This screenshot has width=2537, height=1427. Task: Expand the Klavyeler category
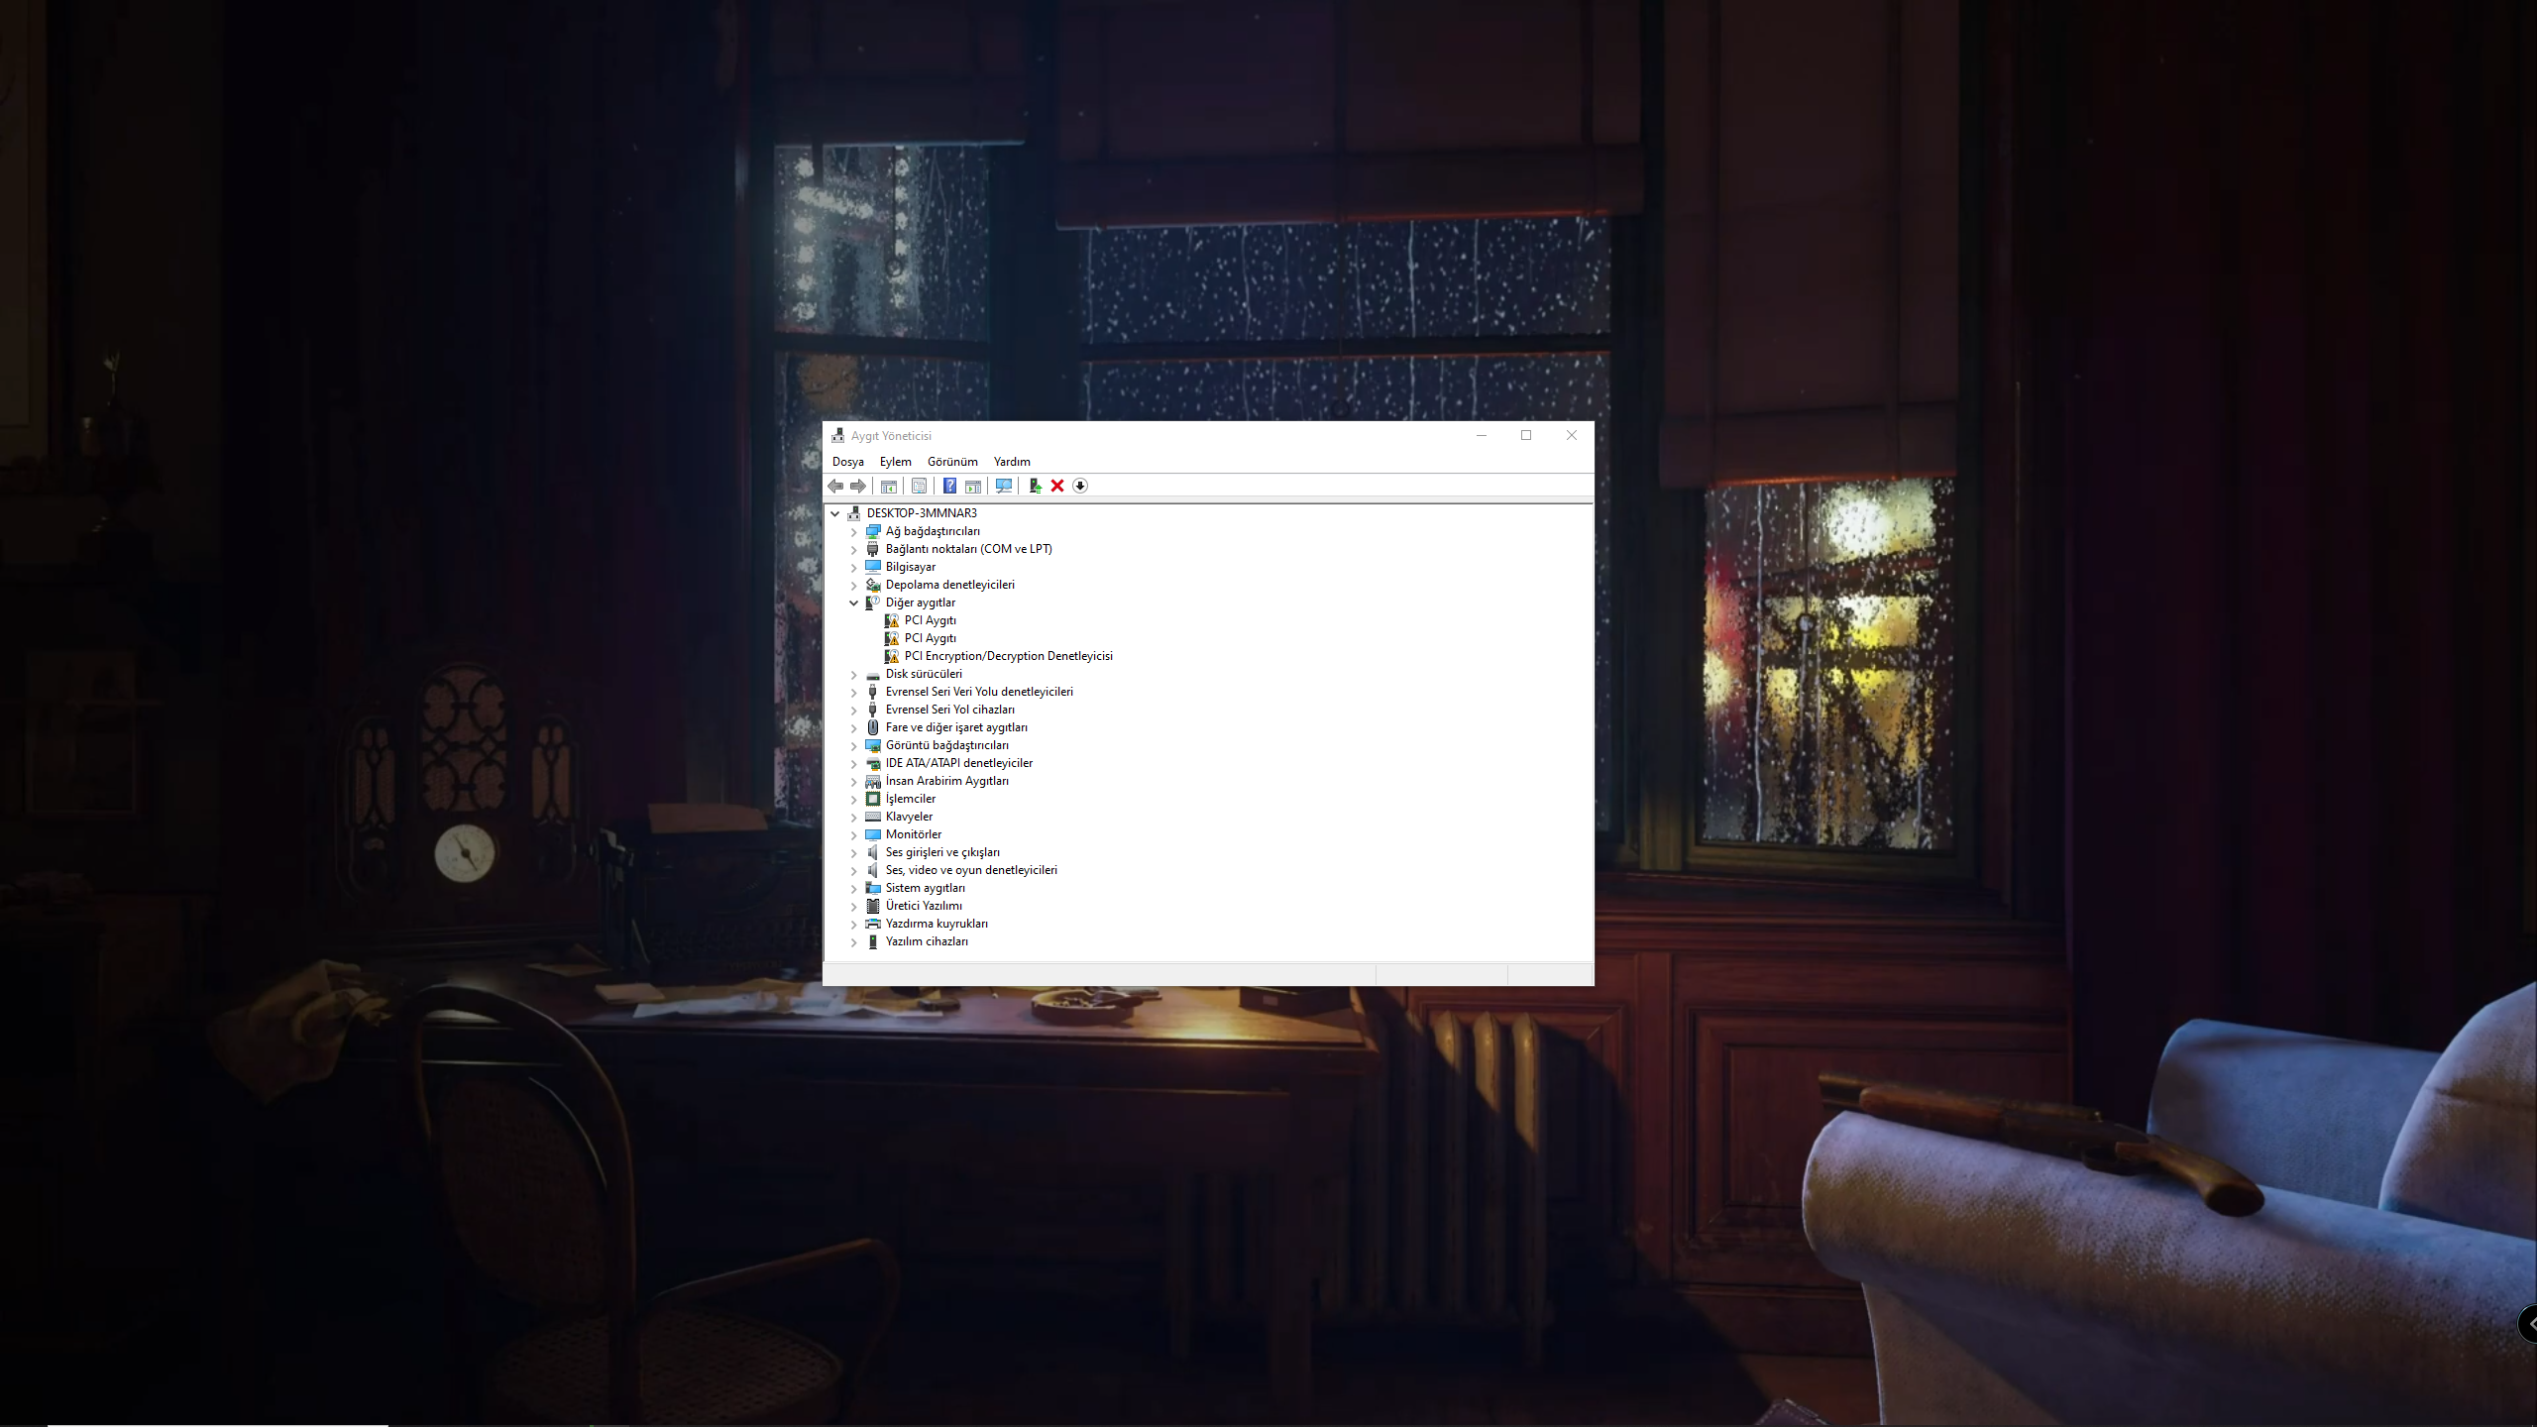853,817
